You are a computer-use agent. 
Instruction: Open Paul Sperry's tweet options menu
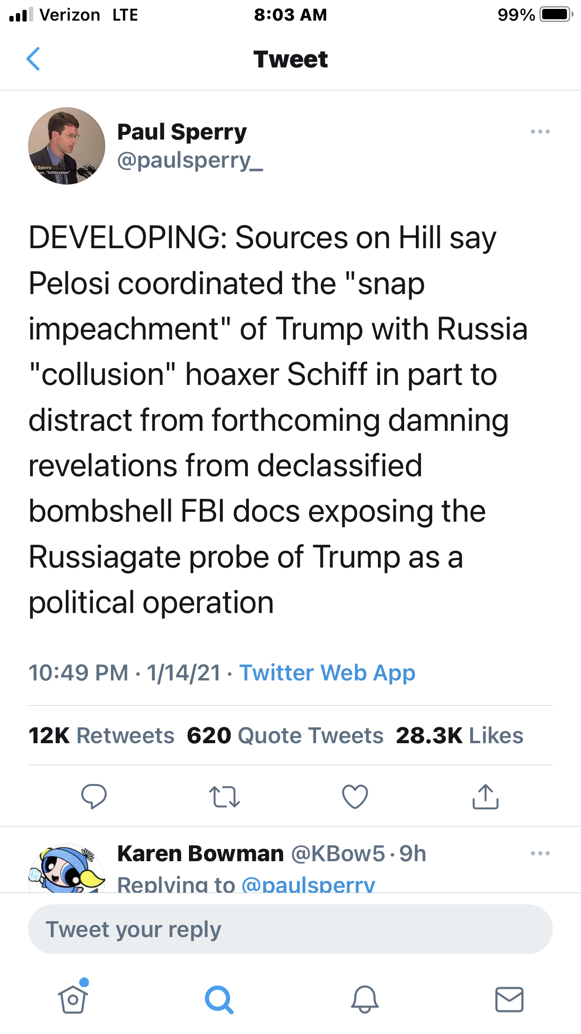click(x=540, y=132)
